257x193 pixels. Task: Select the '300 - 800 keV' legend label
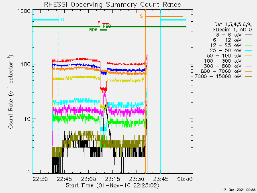click(223, 66)
